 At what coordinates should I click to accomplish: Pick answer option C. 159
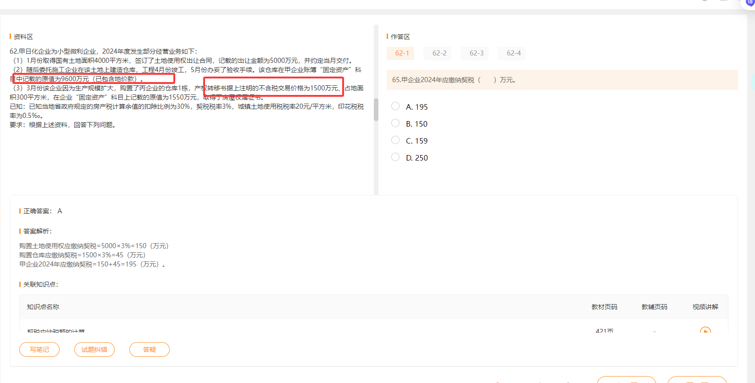395,140
